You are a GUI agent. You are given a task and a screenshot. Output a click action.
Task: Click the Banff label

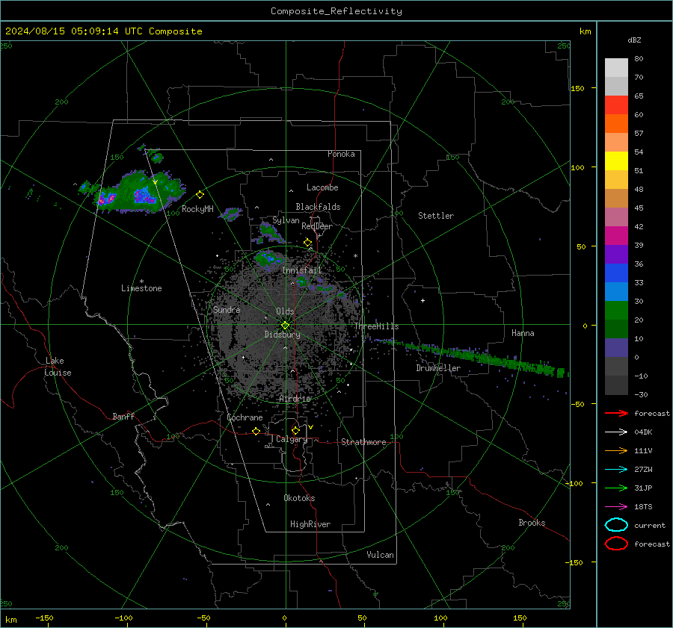[x=123, y=417]
